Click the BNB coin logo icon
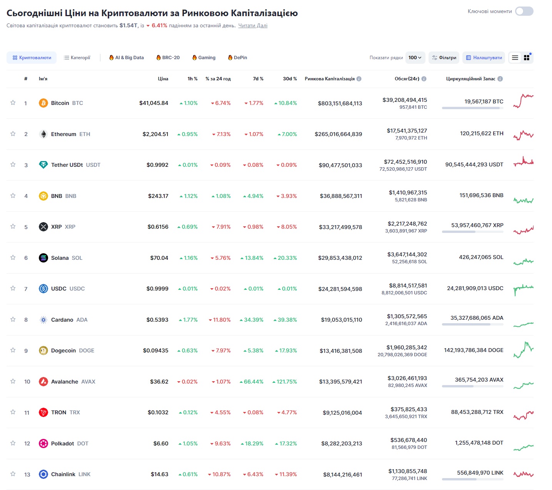 click(43, 196)
